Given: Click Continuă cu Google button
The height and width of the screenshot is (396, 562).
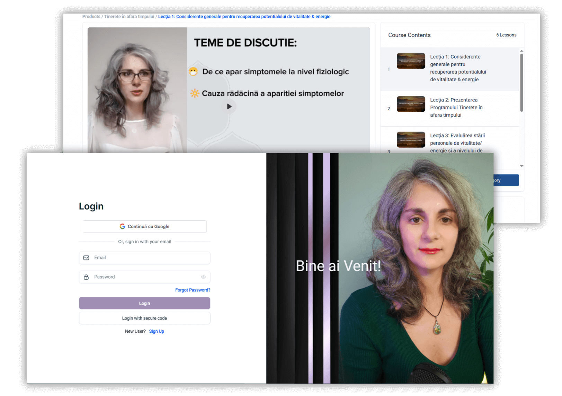Looking at the screenshot, I should coord(144,227).
